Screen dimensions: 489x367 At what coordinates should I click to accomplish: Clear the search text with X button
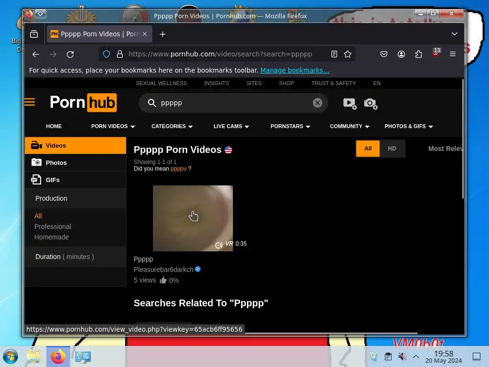click(x=318, y=103)
